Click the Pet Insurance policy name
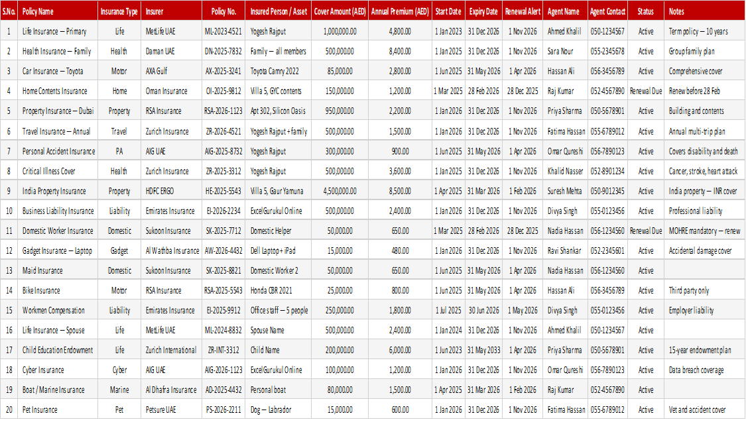Viewport: 746px width, 438px height. click(40, 410)
